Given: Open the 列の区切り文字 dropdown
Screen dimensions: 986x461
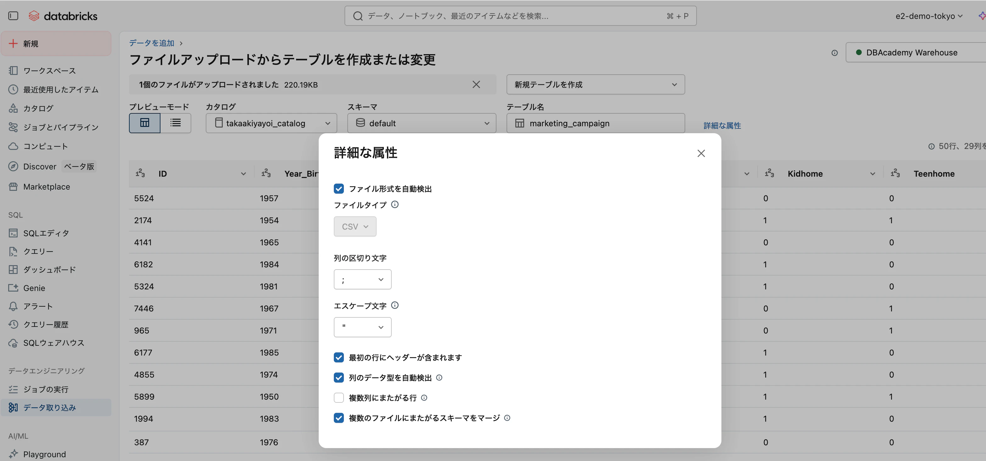Looking at the screenshot, I should 362,279.
